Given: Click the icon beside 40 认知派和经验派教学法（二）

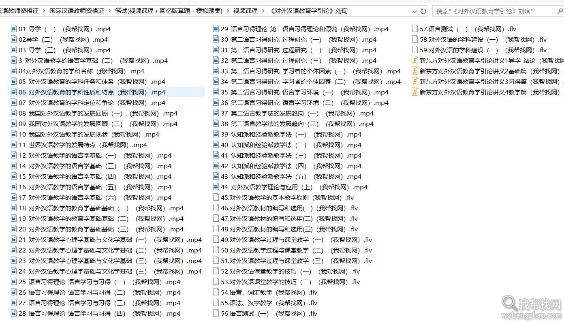Looking at the screenshot, I should tap(216, 145).
